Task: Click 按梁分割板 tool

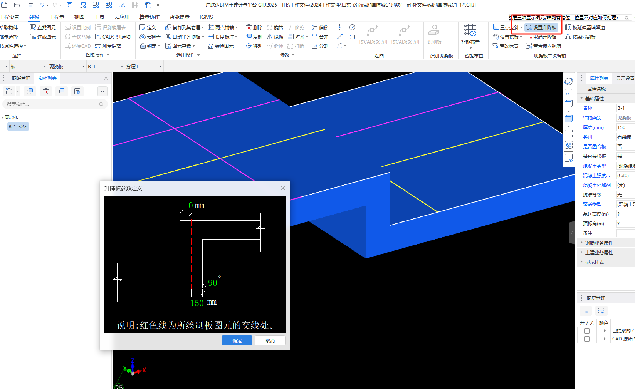Action: (580, 37)
